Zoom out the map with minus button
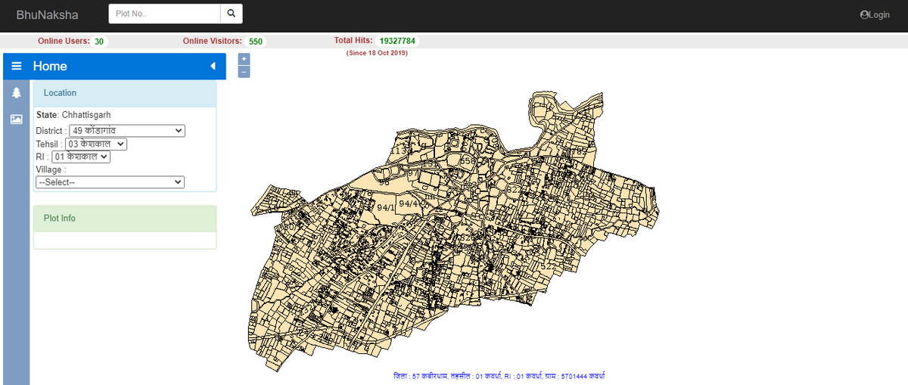The image size is (908, 385). click(x=244, y=71)
